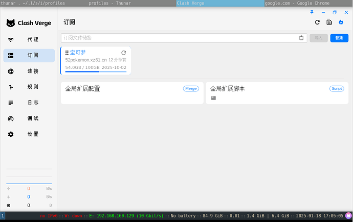Show the 日志 (Logs) page
This screenshot has height=222, width=353.
click(x=29, y=103)
